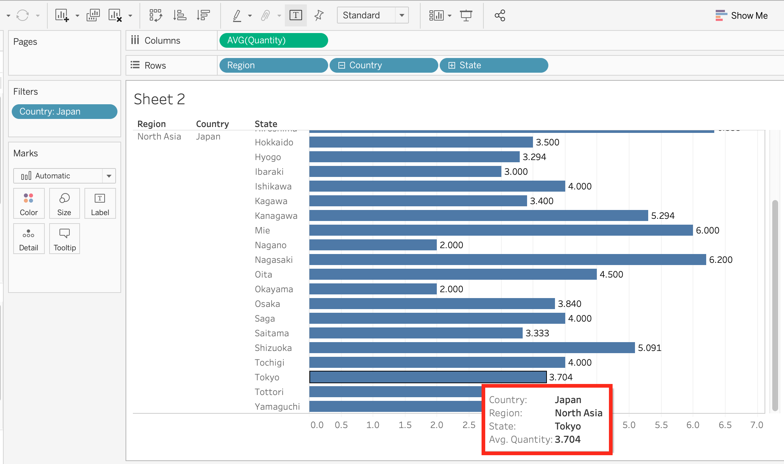This screenshot has height=464, width=784.
Task: Expand the State pill hierarchy
Action: [451, 65]
